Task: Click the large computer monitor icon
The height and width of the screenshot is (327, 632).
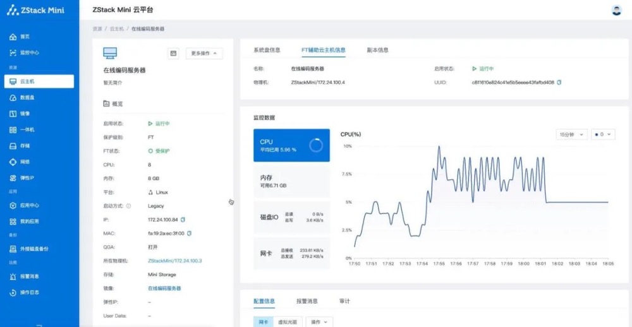Action: coord(110,53)
